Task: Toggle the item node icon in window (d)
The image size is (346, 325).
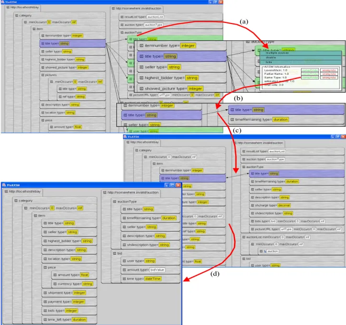Action: point(35,215)
